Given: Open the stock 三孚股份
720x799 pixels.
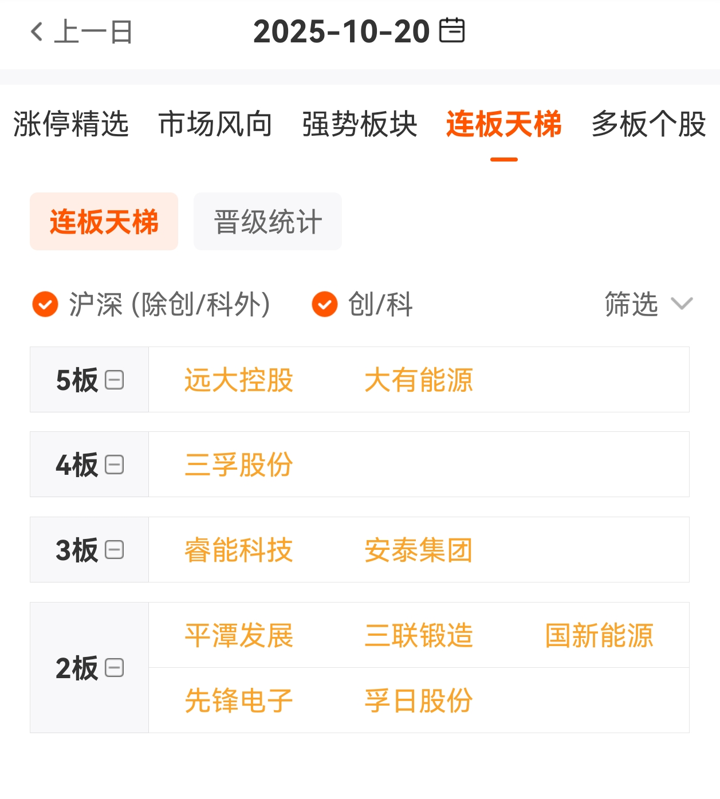Looking at the screenshot, I should pos(239,465).
